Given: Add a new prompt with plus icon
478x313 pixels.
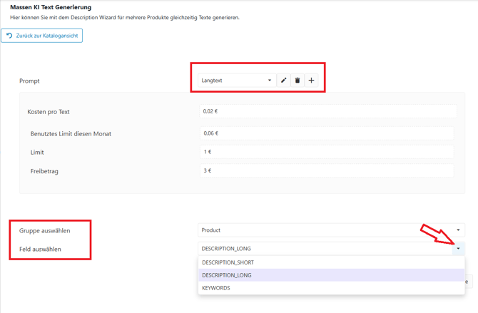Looking at the screenshot, I should pyautogui.click(x=311, y=81).
